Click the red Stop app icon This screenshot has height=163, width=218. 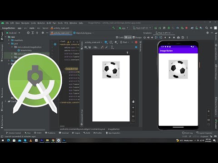[x=187, y=28]
